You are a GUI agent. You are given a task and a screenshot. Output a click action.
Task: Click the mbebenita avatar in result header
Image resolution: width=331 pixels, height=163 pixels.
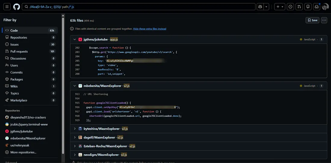[80, 86]
